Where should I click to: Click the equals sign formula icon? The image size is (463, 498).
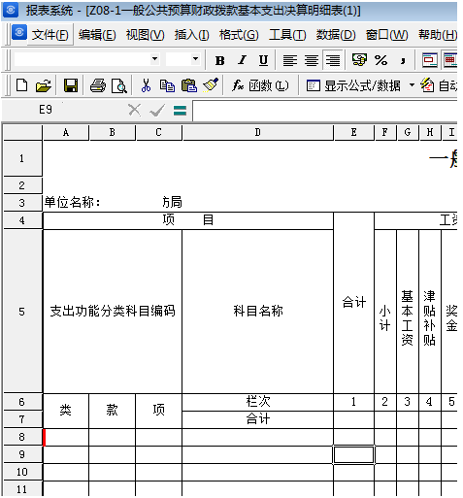180,111
